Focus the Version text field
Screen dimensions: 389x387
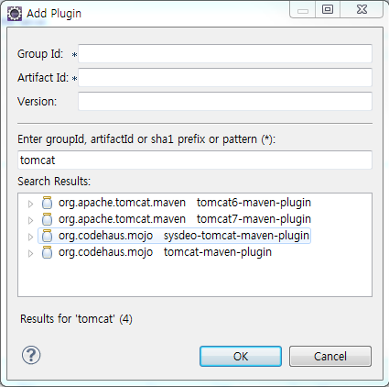(x=225, y=101)
